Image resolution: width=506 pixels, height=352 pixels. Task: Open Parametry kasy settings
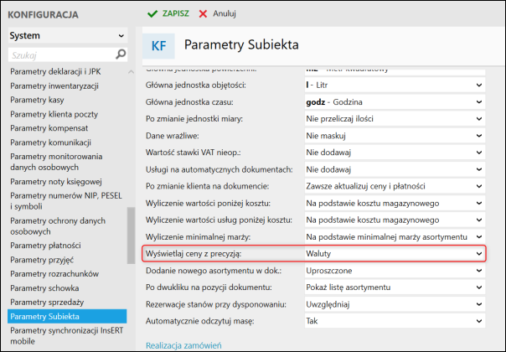pos(37,100)
